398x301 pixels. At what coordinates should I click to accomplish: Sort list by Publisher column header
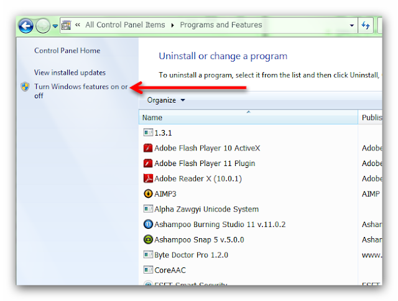click(370, 118)
